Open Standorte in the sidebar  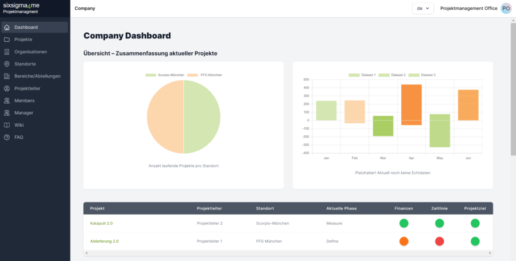click(x=34, y=64)
